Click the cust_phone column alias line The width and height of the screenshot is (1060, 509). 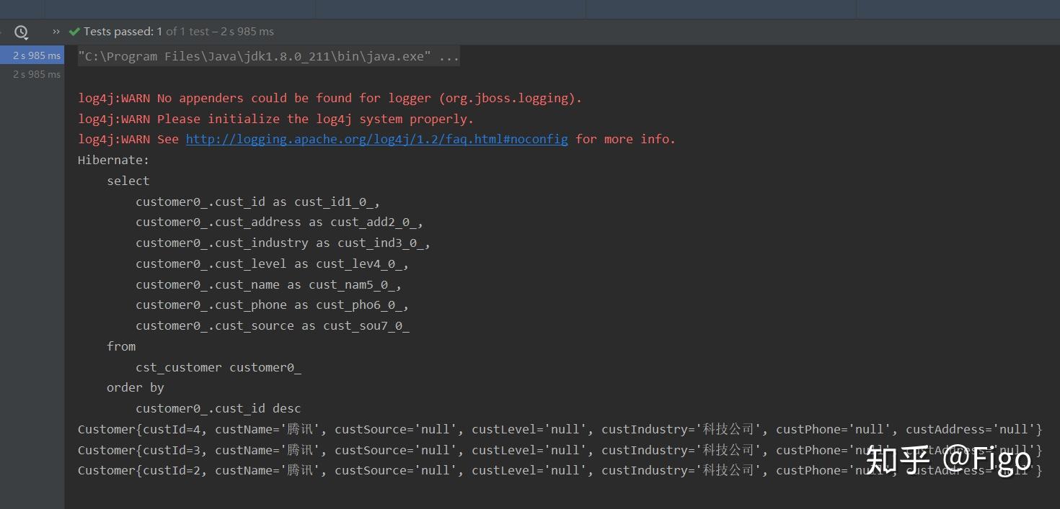click(272, 305)
